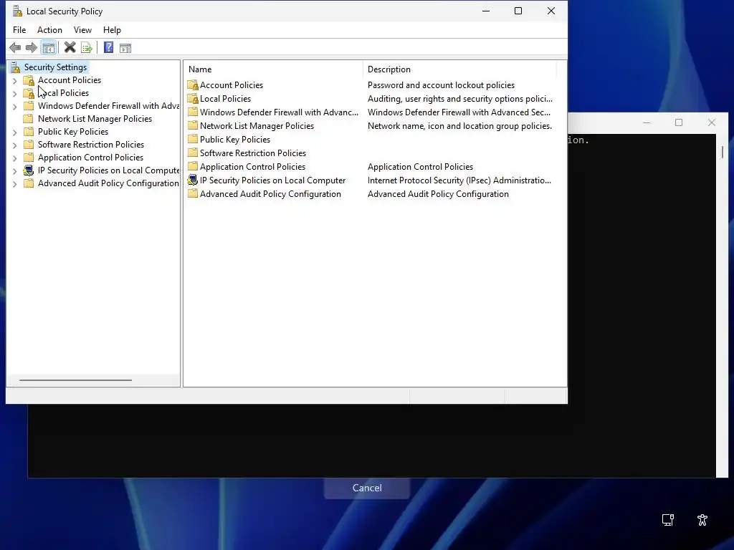Click the IP Security Policies icon in tree
This screenshot has height=550, width=734.
coord(29,170)
